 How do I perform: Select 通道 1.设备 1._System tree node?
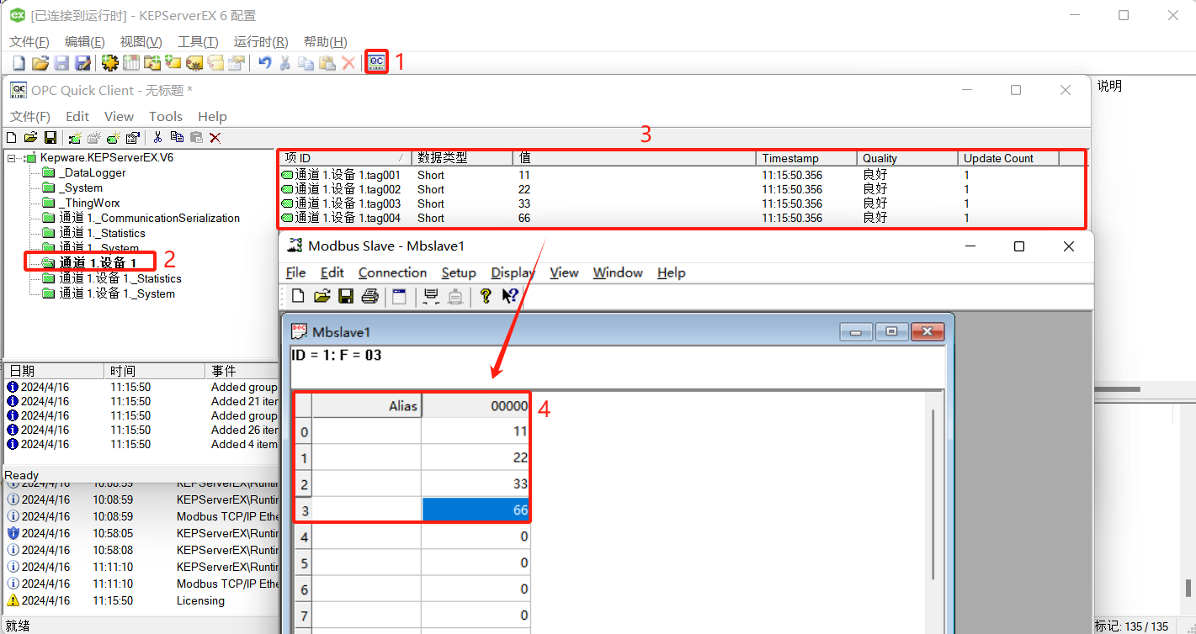point(117,293)
